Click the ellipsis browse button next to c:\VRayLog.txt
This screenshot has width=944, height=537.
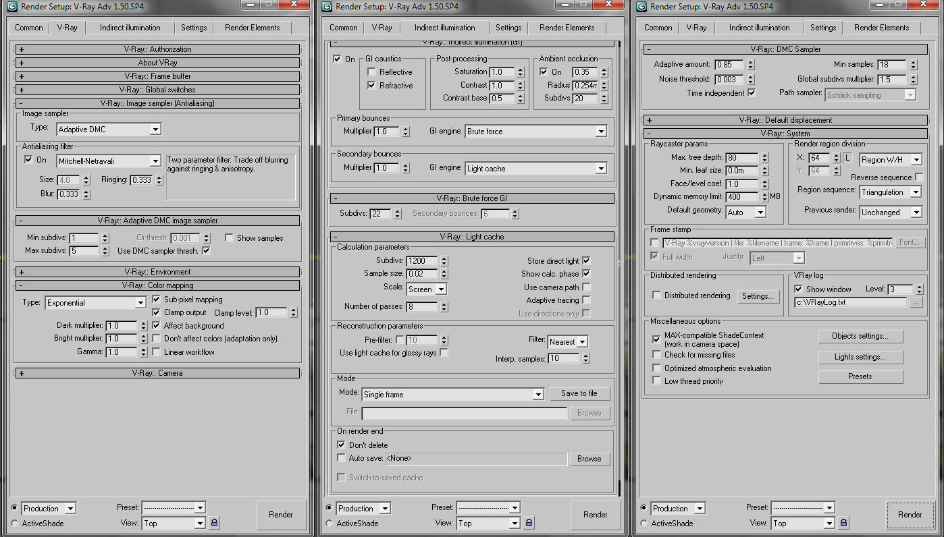tap(915, 303)
